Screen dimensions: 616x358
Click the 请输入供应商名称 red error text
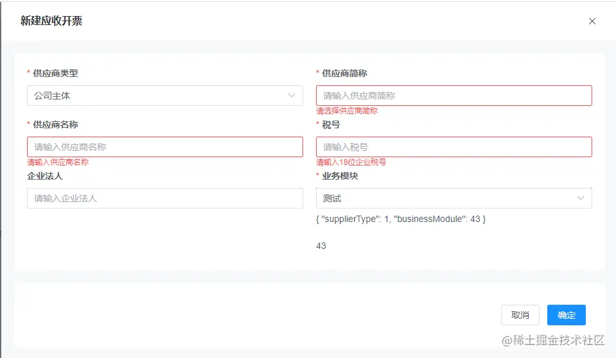58,162
